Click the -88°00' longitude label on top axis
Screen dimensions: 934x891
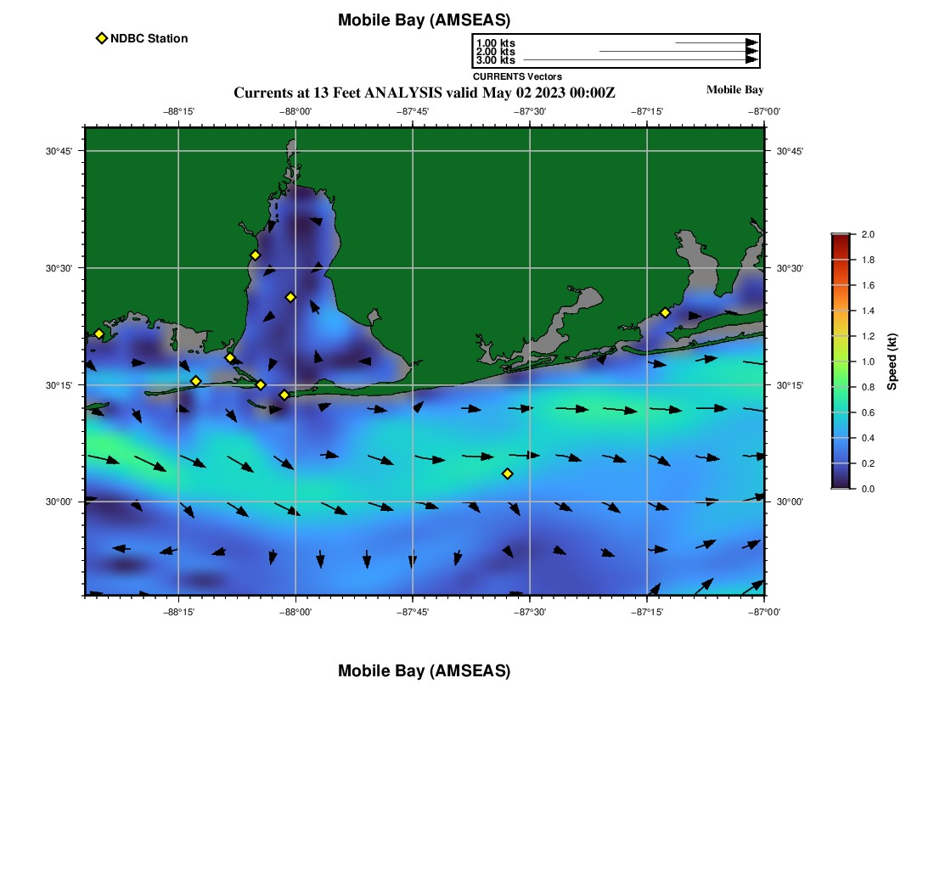point(295,111)
